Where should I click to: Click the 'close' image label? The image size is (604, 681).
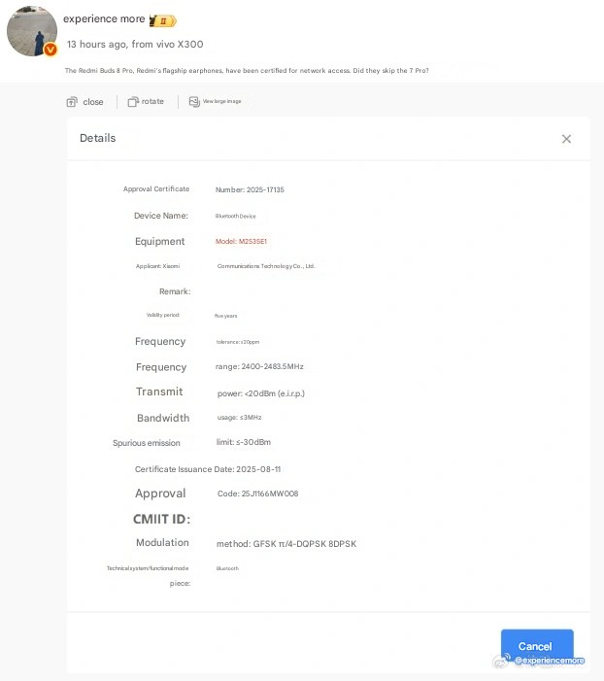pos(93,102)
